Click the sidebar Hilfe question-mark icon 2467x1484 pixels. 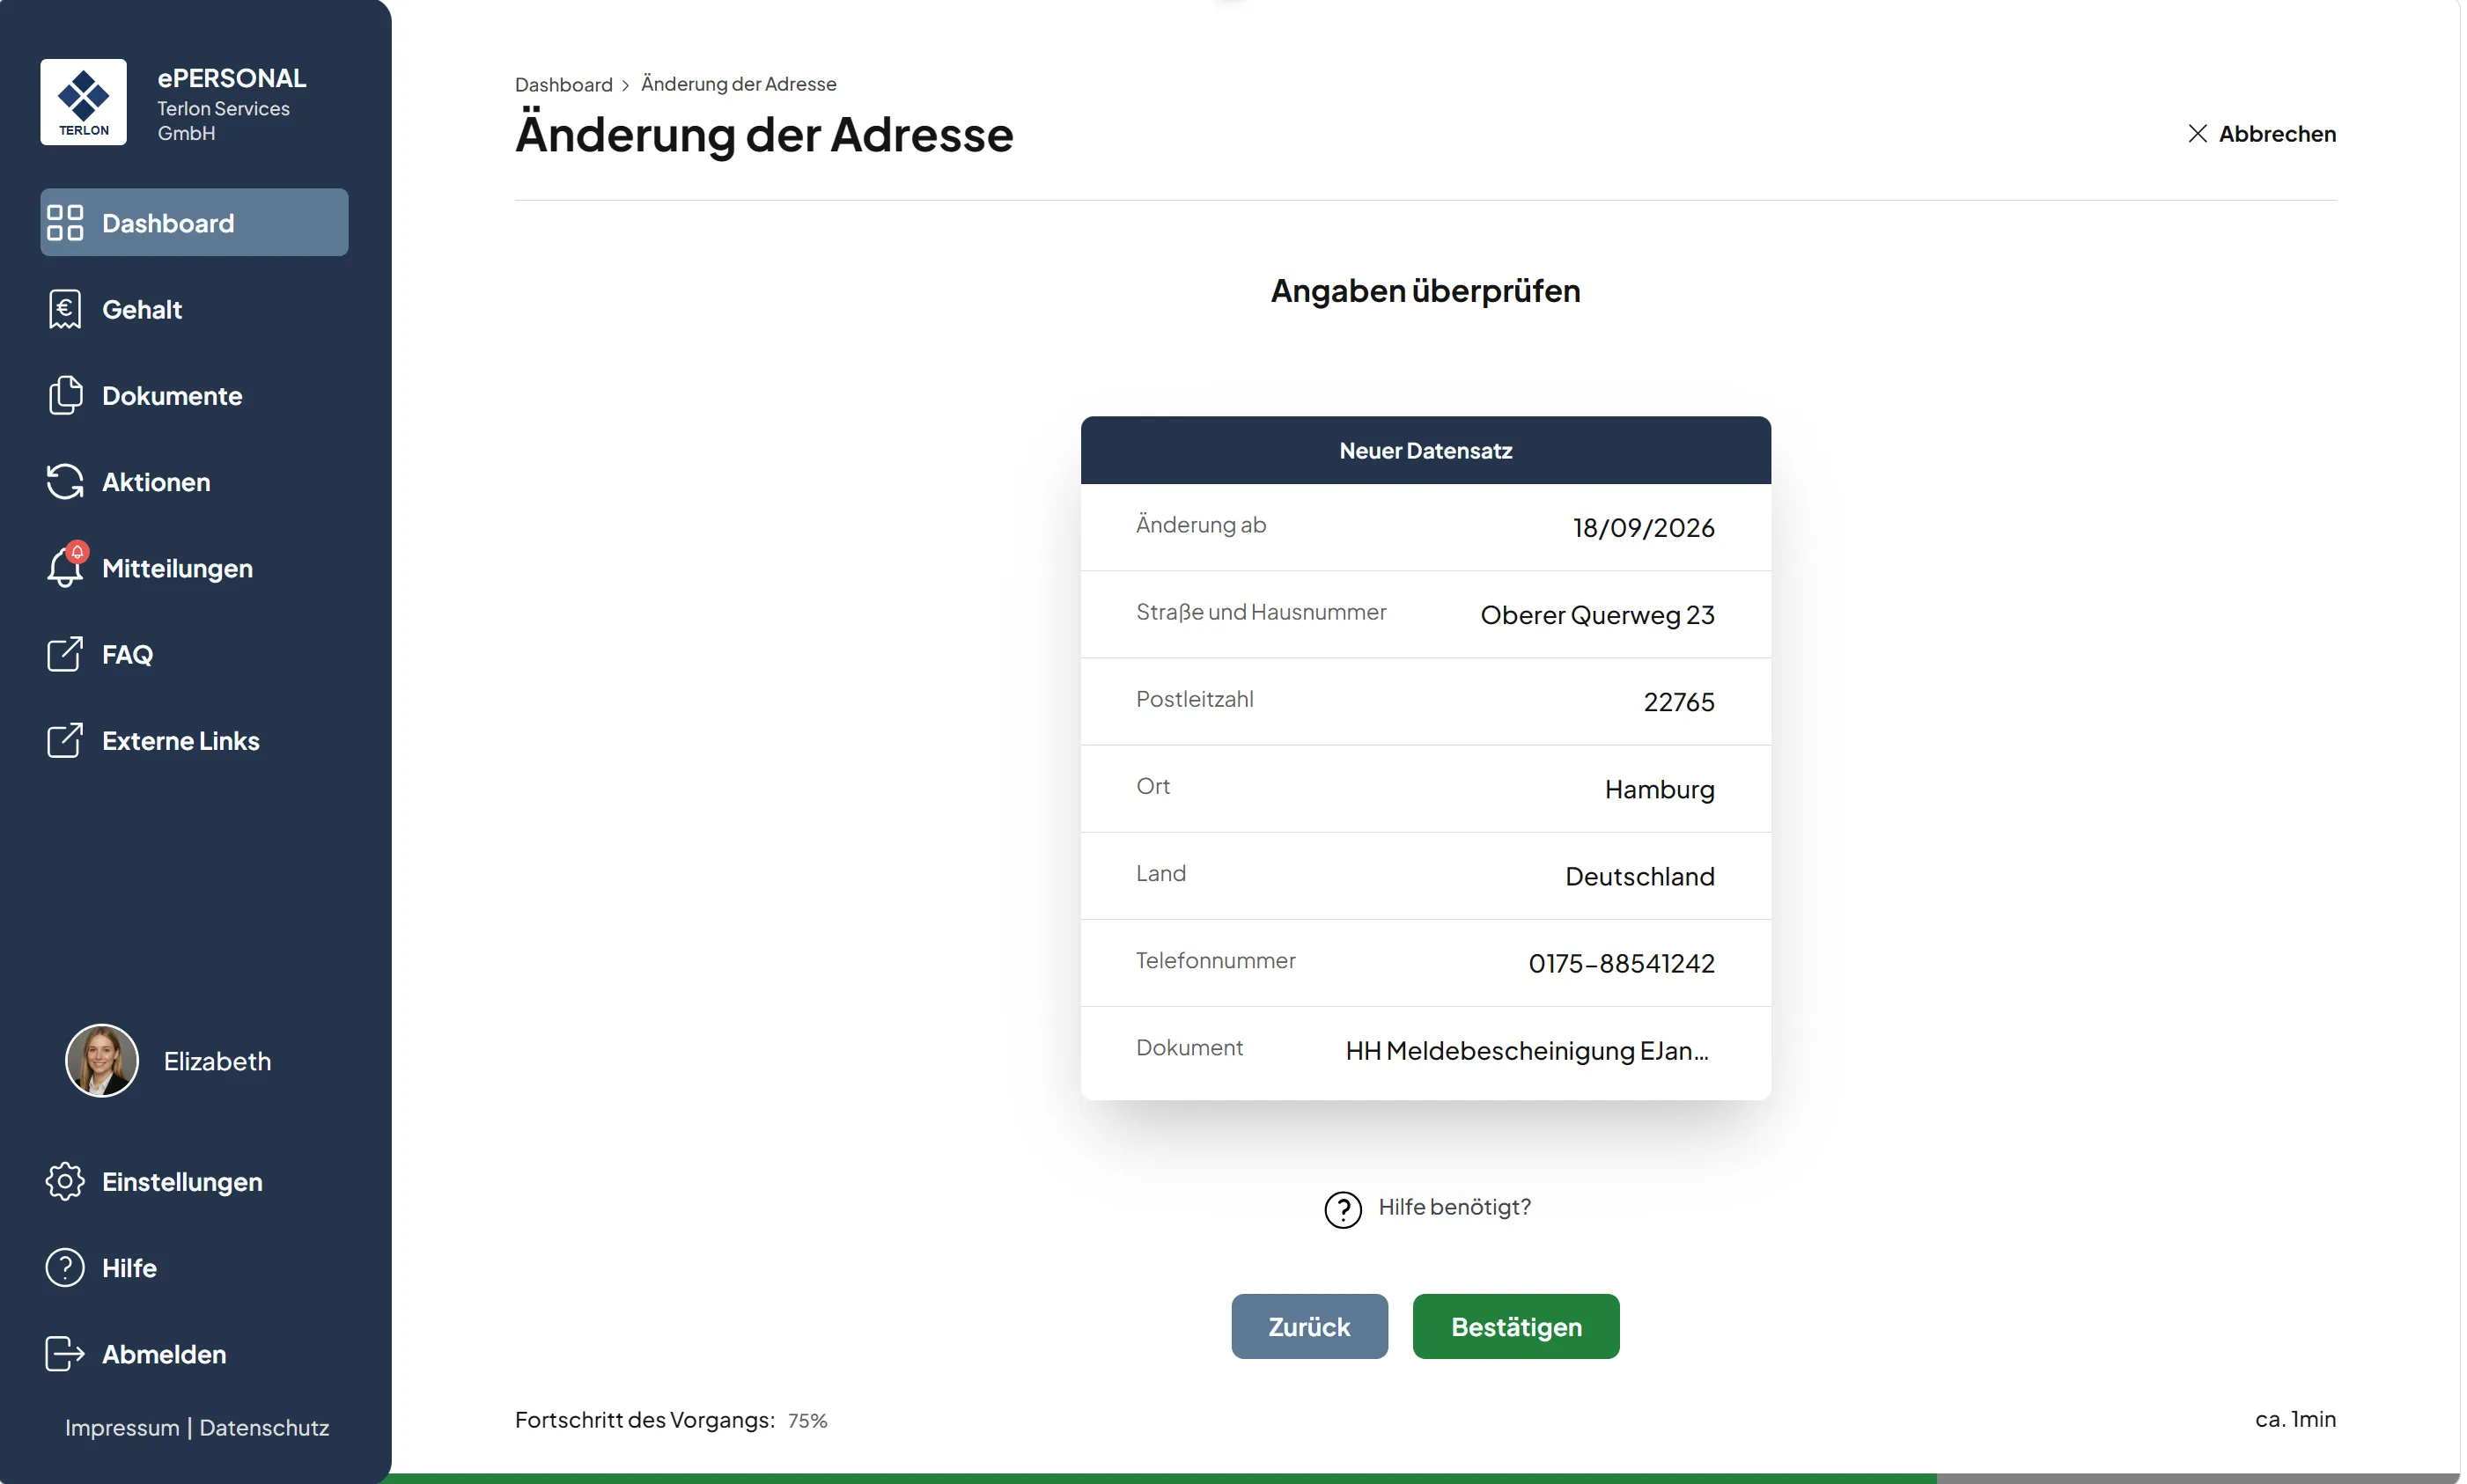click(65, 1267)
